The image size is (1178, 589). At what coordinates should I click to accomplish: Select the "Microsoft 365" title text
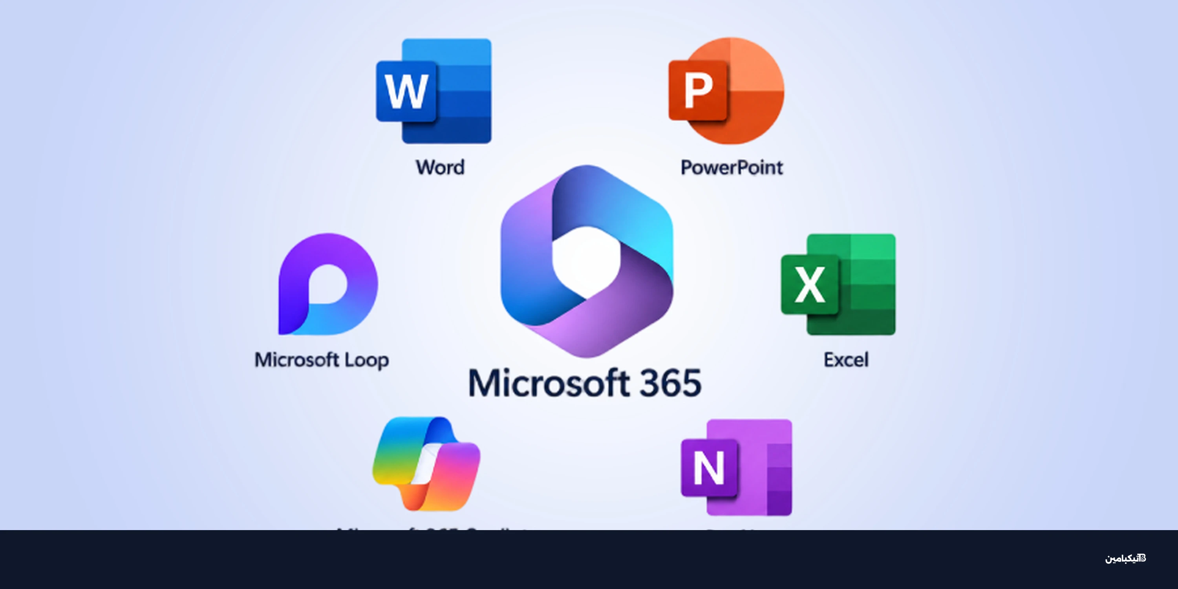(585, 383)
